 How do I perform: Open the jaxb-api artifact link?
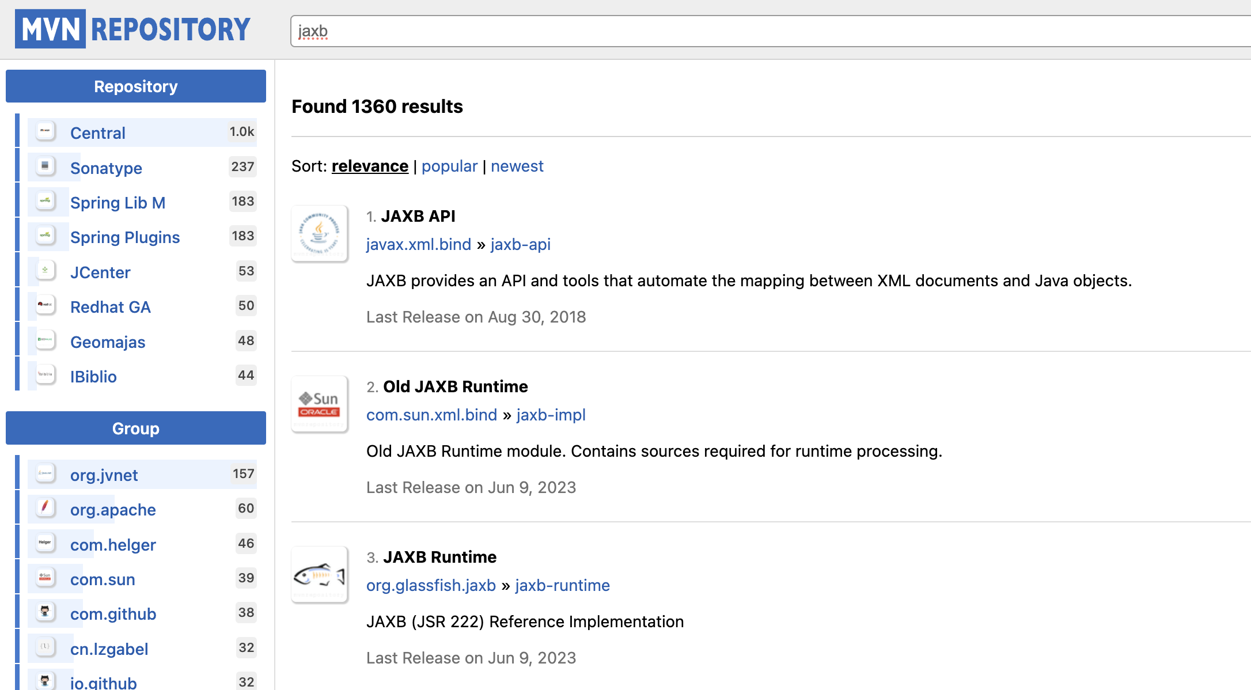(521, 244)
